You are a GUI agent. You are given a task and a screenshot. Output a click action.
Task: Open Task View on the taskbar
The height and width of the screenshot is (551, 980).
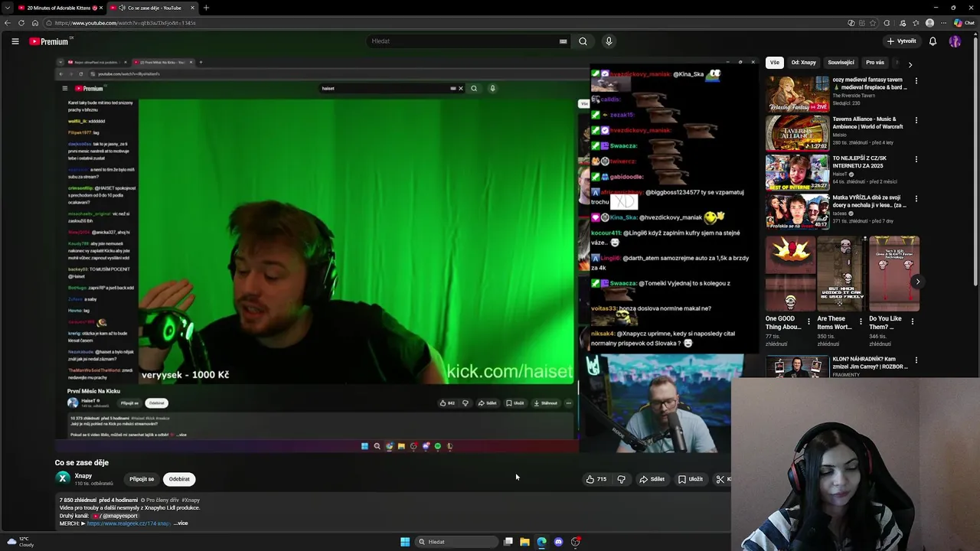point(508,542)
